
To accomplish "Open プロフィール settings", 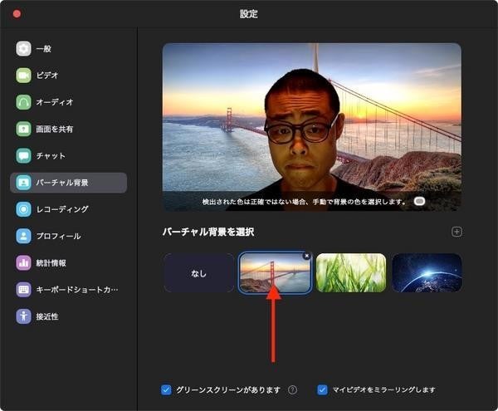I will click(x=69, y=236).
